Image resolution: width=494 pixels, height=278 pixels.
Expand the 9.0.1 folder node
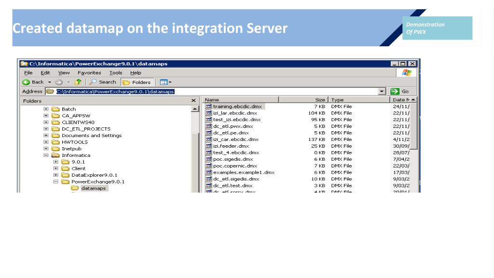tap(56, 162)
